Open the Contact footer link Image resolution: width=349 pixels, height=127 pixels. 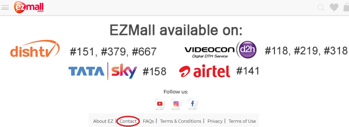128,121
